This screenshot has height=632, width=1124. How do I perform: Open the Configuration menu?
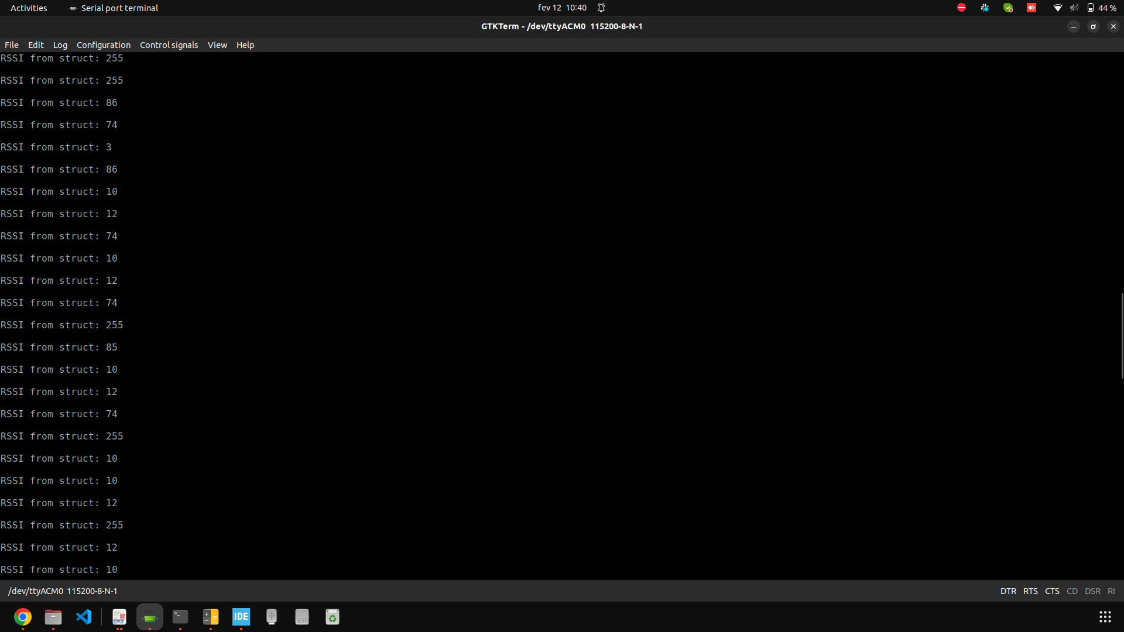click(x=104, y=45)
